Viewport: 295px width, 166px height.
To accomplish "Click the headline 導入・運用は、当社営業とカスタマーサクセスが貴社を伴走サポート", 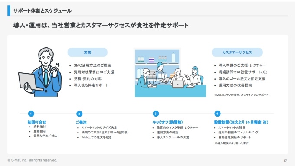I will [x=101, y=25].
